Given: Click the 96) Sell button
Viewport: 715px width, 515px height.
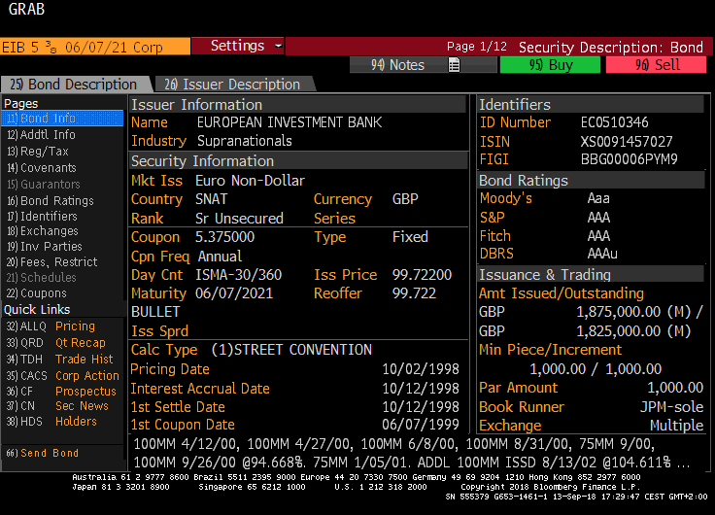Looking at the screenshot, I should [x=656, y=65].
